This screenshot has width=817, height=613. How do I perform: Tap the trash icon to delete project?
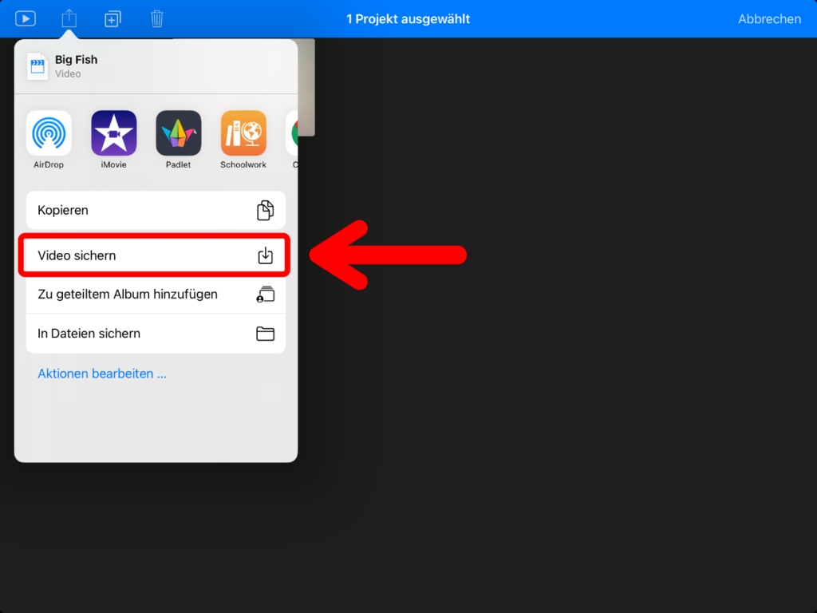157,18
